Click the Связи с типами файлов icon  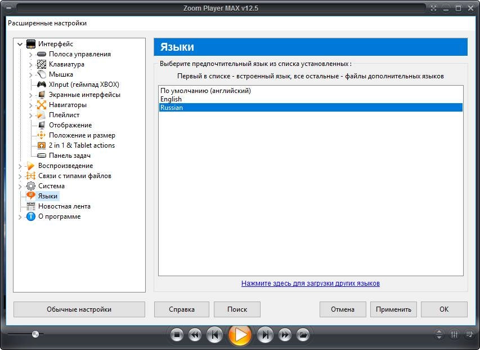click(x=31, y=176)
